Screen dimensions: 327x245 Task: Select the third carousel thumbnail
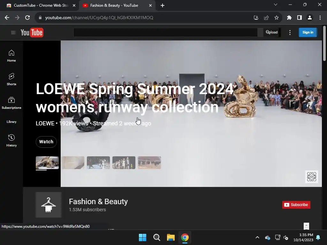(x=98, y=163)
